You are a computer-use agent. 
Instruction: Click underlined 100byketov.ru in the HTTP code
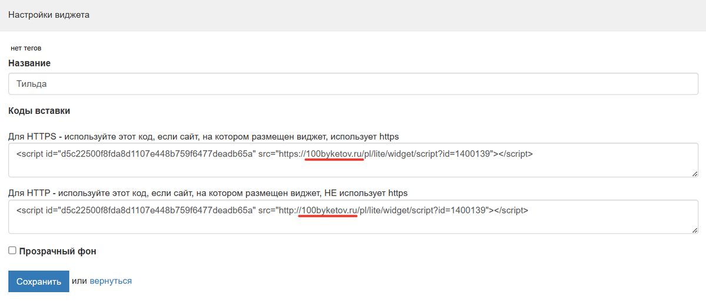click(329, 210)
